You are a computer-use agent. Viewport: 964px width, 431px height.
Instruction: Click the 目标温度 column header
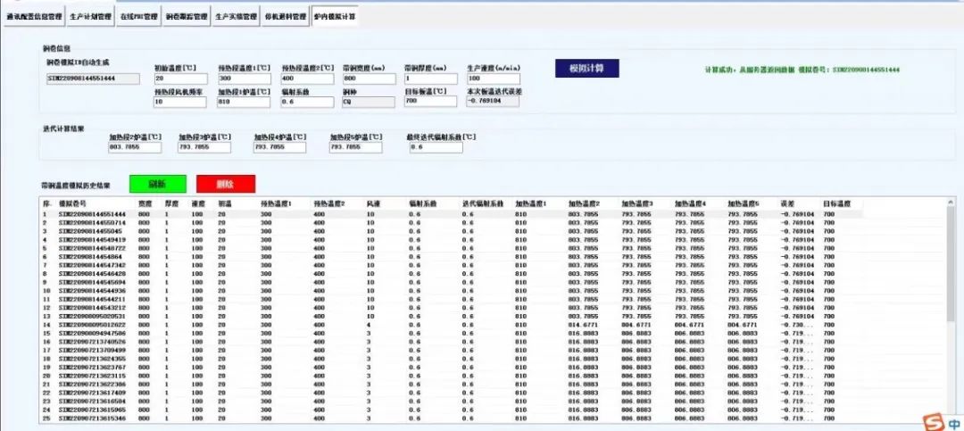pos(836,203)
